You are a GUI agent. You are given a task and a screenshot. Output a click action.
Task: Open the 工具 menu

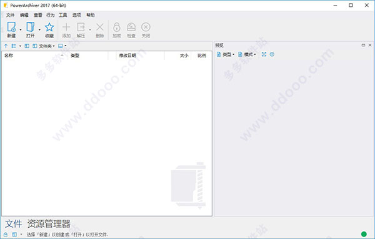[x=63, y=15]
